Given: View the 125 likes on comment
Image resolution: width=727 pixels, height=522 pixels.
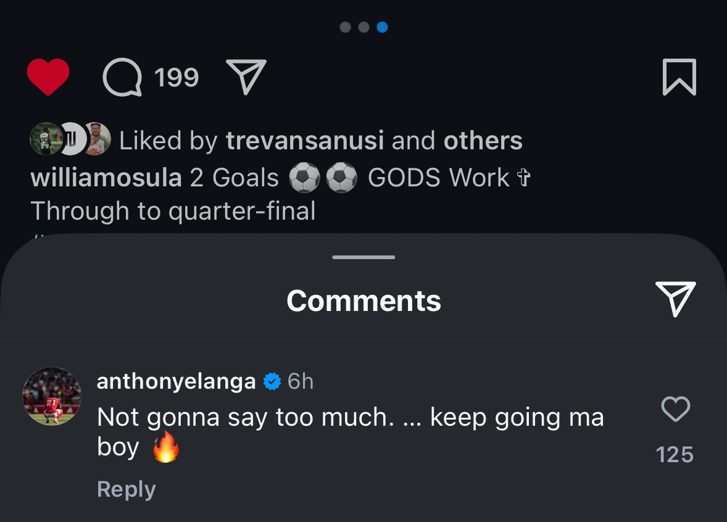Looking at the screenshot, I should click(x=675, y=455).
